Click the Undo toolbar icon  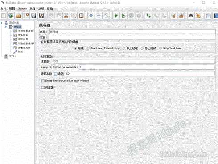point(51,16)
